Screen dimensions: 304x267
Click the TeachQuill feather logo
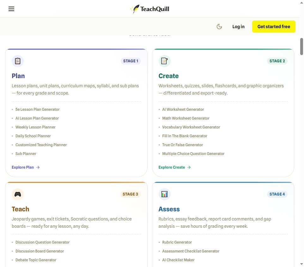click(x=150, y=9)
